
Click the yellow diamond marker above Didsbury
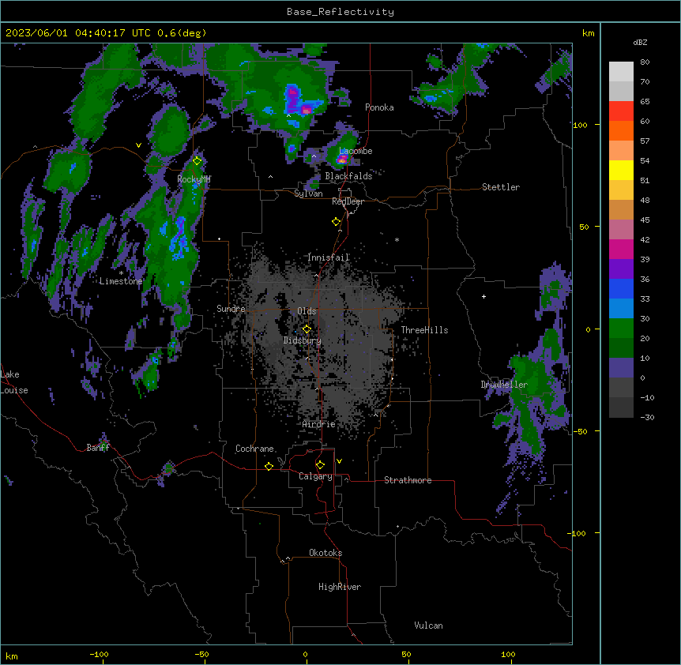click(x=307, y=329)
